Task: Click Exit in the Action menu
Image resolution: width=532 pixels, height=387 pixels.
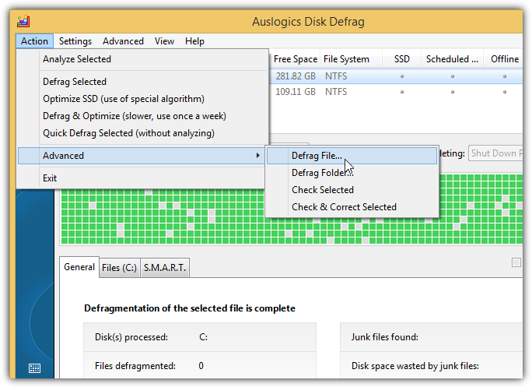Action: click(142, 178)
